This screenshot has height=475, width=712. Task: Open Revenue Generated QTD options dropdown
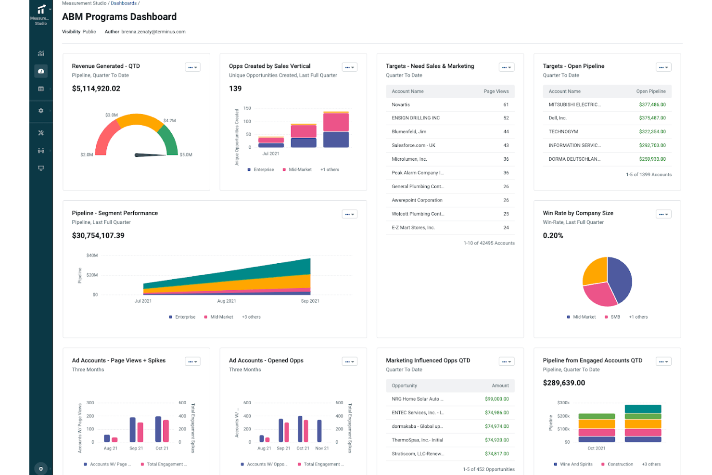tap(192, 67)
